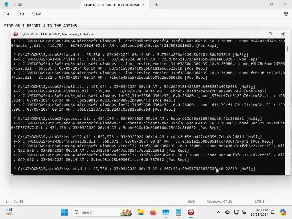Viewport: 292px width, 219px height.
Task: Click the System32\ias.dll console line
Action: tap(131, 55)
